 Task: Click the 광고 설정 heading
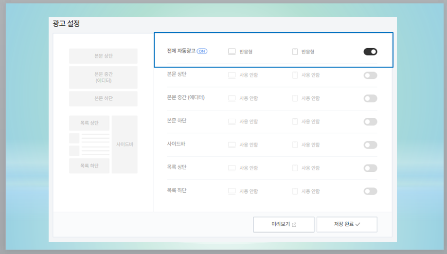[x=66, y=23]
